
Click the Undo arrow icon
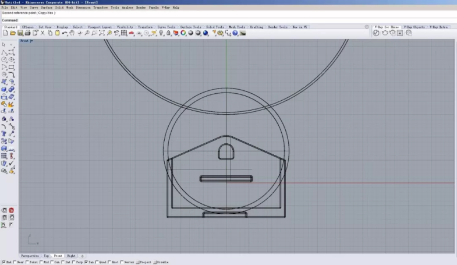click(x=65, y=33)
